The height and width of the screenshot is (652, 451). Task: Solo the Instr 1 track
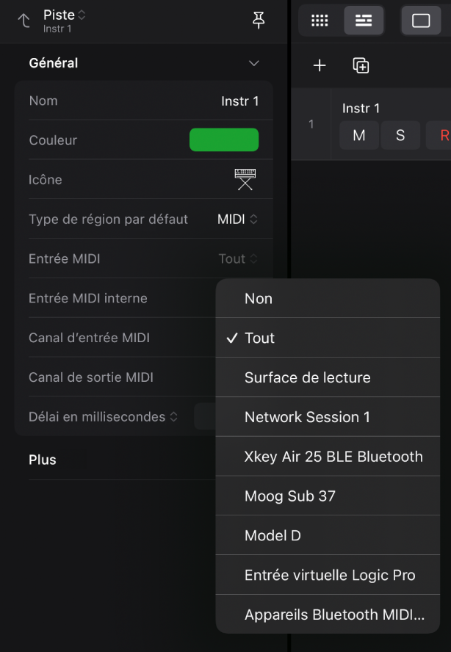[400, 135]
